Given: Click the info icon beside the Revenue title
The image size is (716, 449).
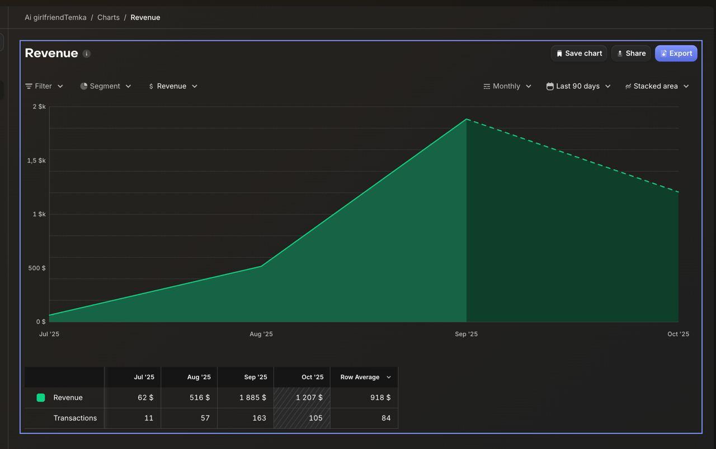Looking at the screenshot, I should click(86, 53).
